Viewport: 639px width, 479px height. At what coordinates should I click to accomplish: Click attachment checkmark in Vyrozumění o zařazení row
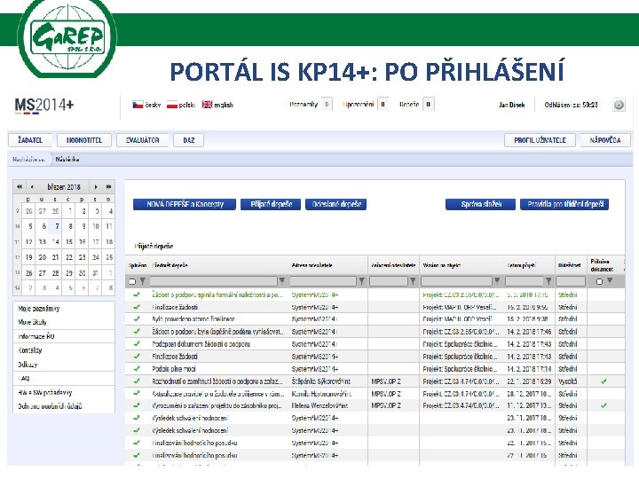click(603, 405)
